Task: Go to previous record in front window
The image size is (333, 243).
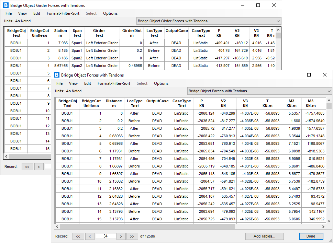Action: [x=90, y=236]
